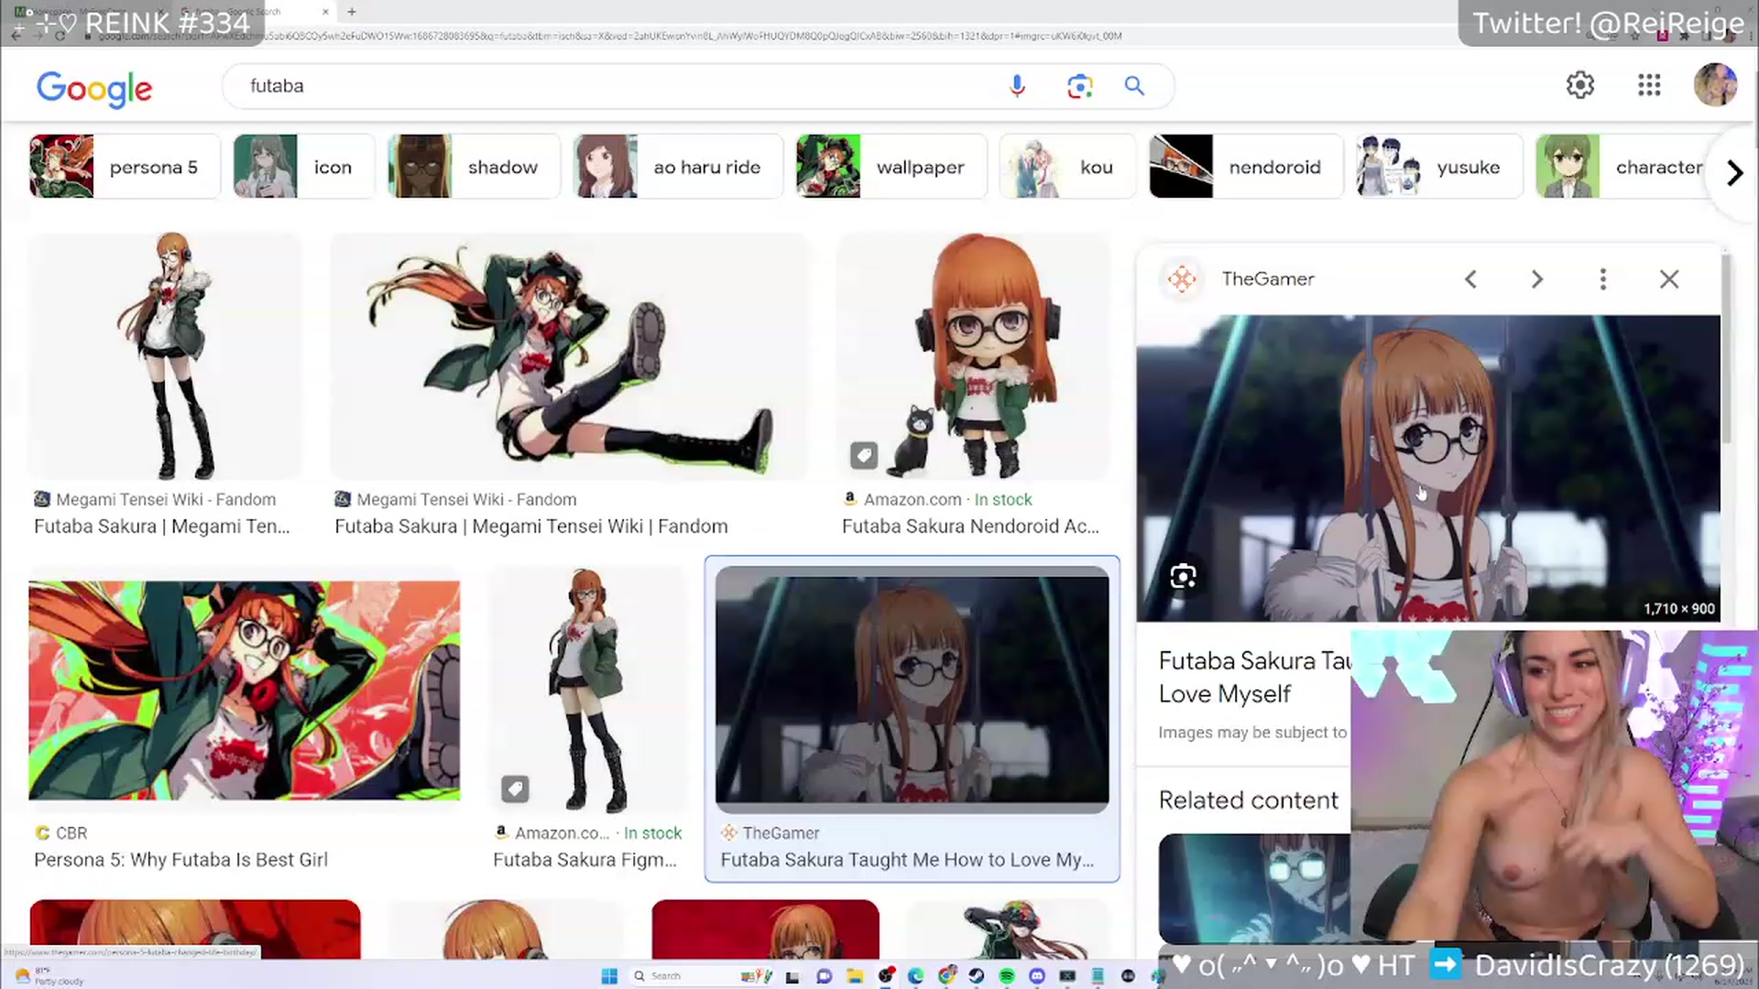Filter results by "shadow" chip

474,167
